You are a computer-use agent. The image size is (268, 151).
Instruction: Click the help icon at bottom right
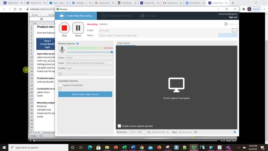pos(235,132)
